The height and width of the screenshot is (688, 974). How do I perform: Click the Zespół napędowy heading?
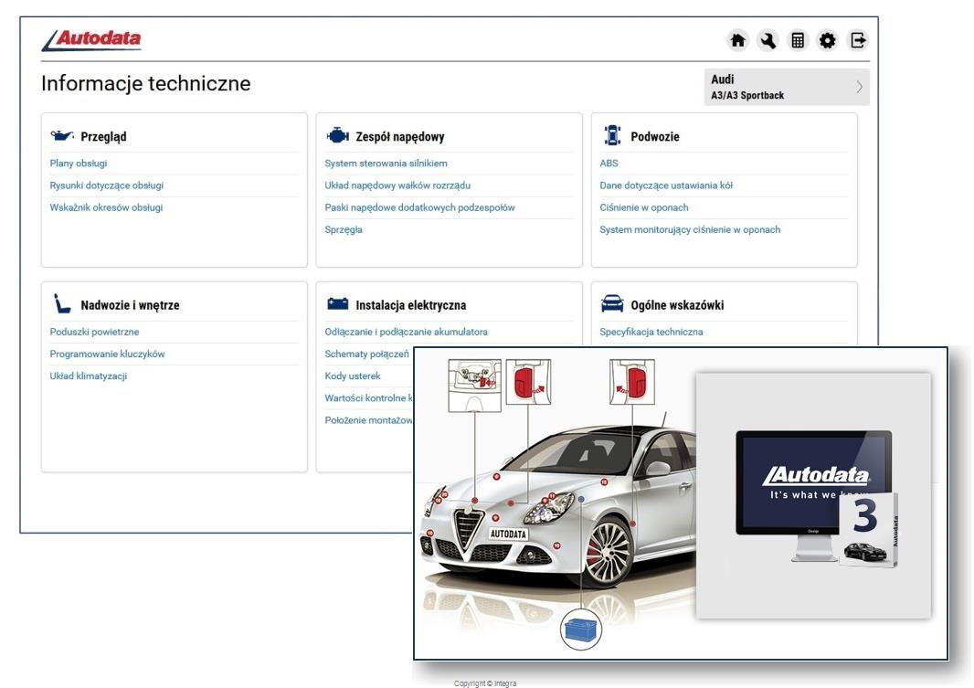point(400,137)
